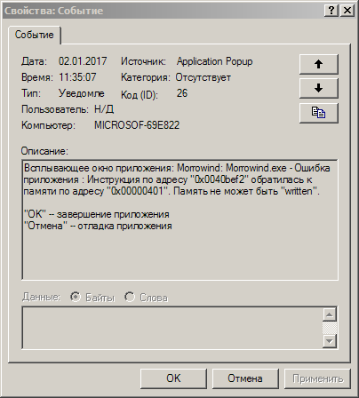Click inside the empty data field
The height and width of the screenshot is (398, 359).
pos(172,328)
